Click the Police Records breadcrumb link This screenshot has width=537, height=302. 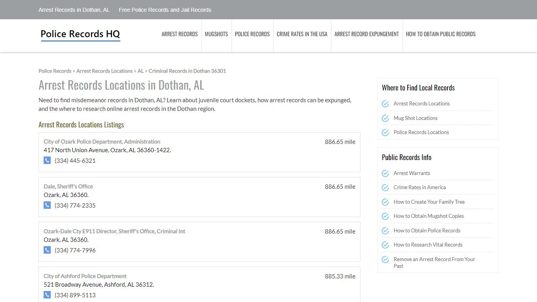pyautogui.click(x=55, y=71)
